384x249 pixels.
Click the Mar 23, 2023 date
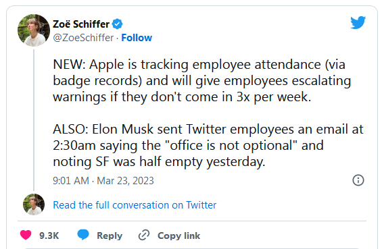pos(125,181)
